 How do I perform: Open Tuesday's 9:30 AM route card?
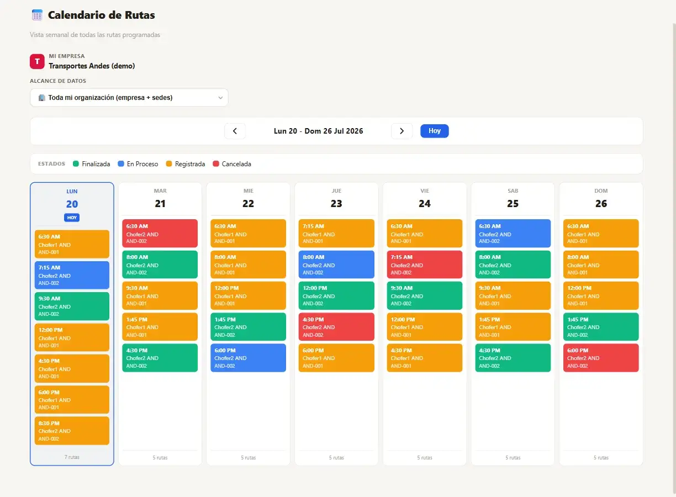[x=160, y=295]
